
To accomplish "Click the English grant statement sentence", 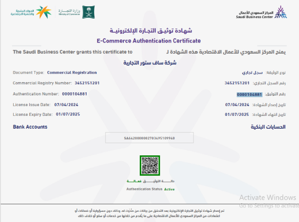I will click(x=73, y=52).
